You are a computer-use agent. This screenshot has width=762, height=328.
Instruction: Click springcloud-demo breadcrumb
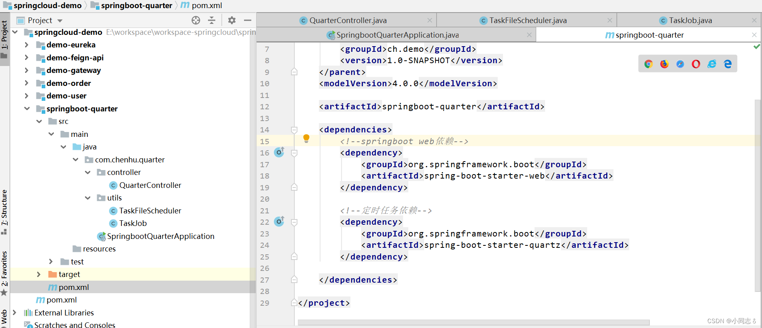[42, 5]
